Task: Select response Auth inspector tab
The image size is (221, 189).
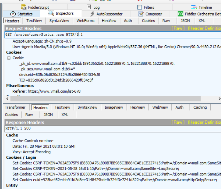Action: (x=180, y=107)
